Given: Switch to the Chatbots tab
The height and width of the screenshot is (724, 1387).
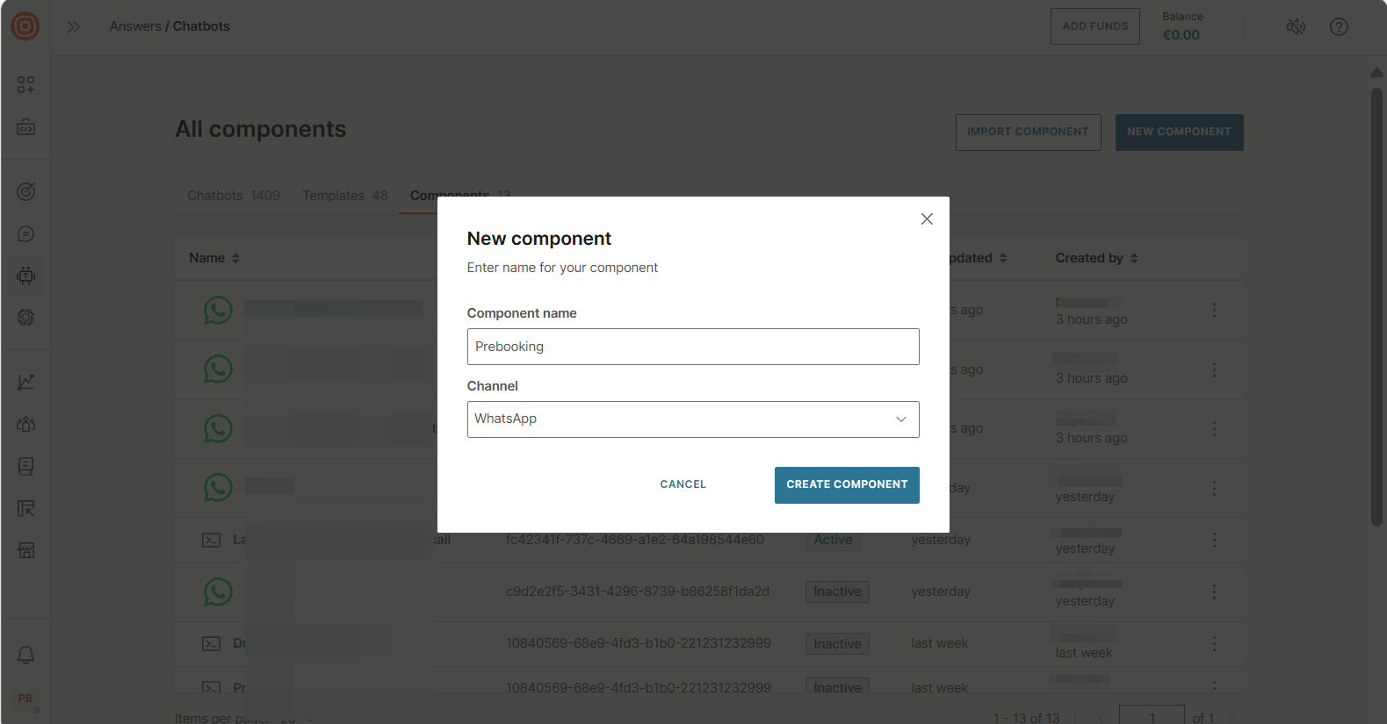Looking at the screenshot, I should tap(234, 196).
